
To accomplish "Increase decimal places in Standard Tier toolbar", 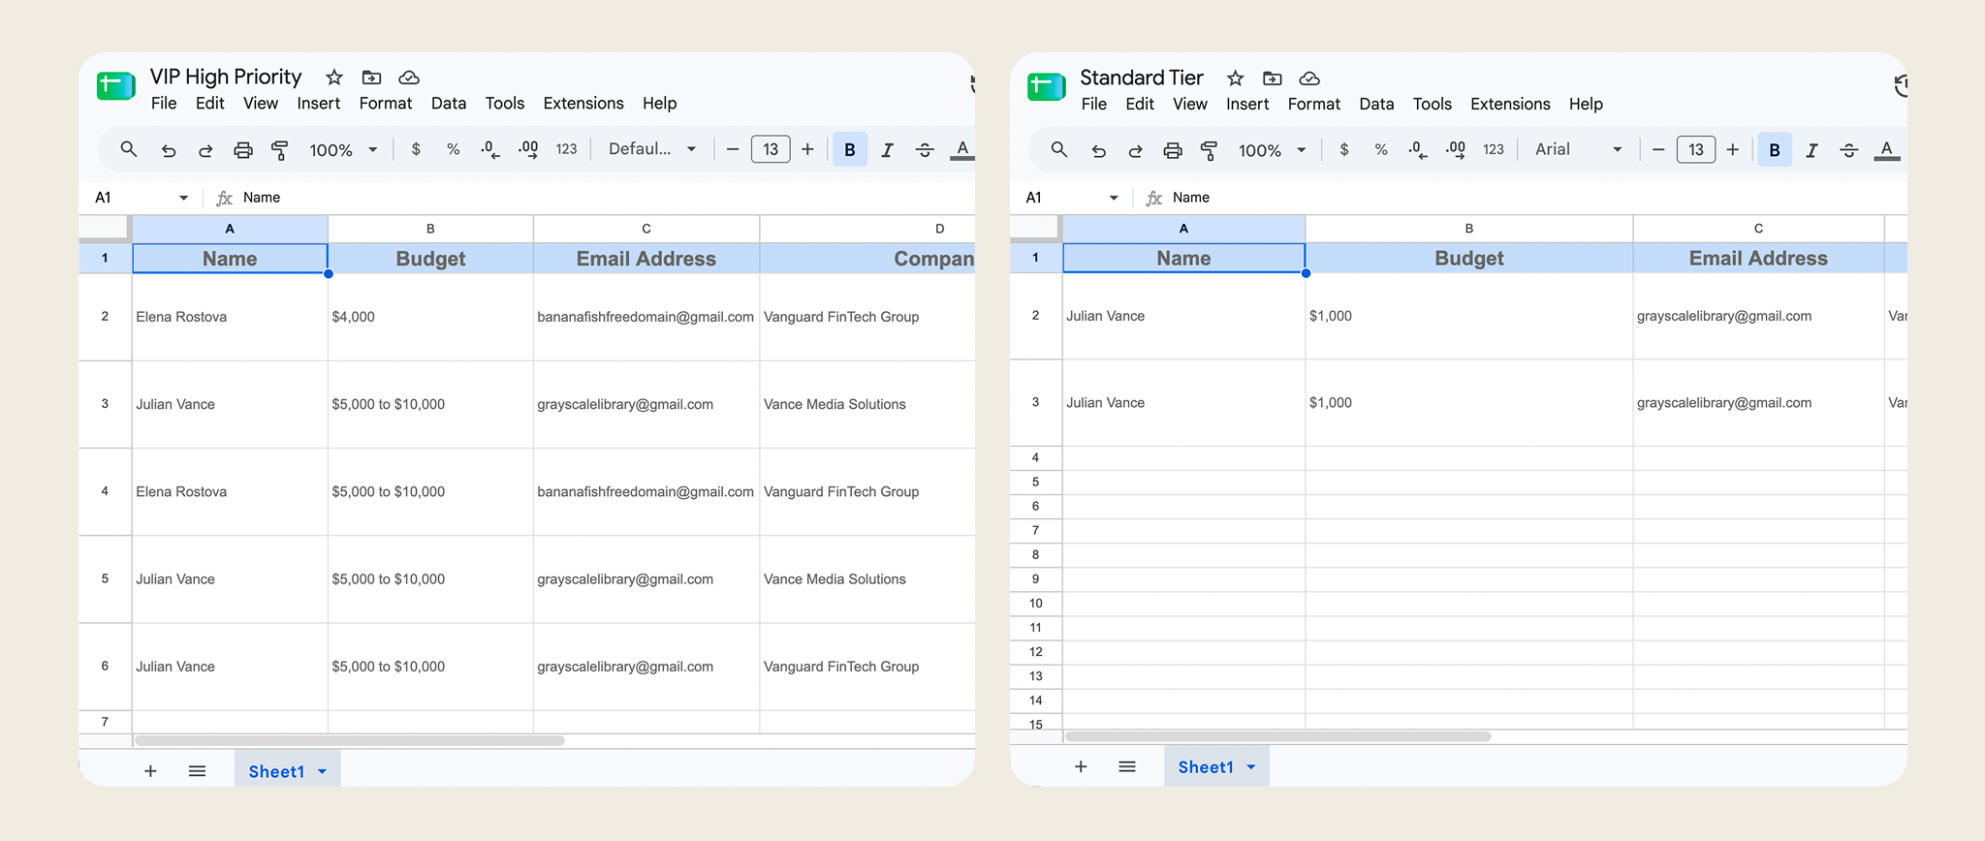I will pyautogui.click(x=1455, y=149).
